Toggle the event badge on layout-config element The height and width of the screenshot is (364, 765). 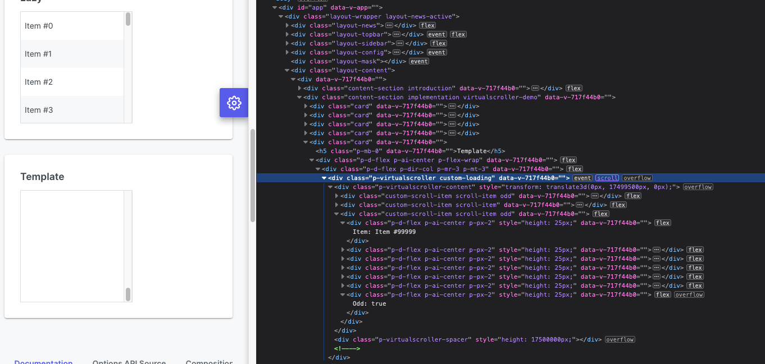(436, 52)
